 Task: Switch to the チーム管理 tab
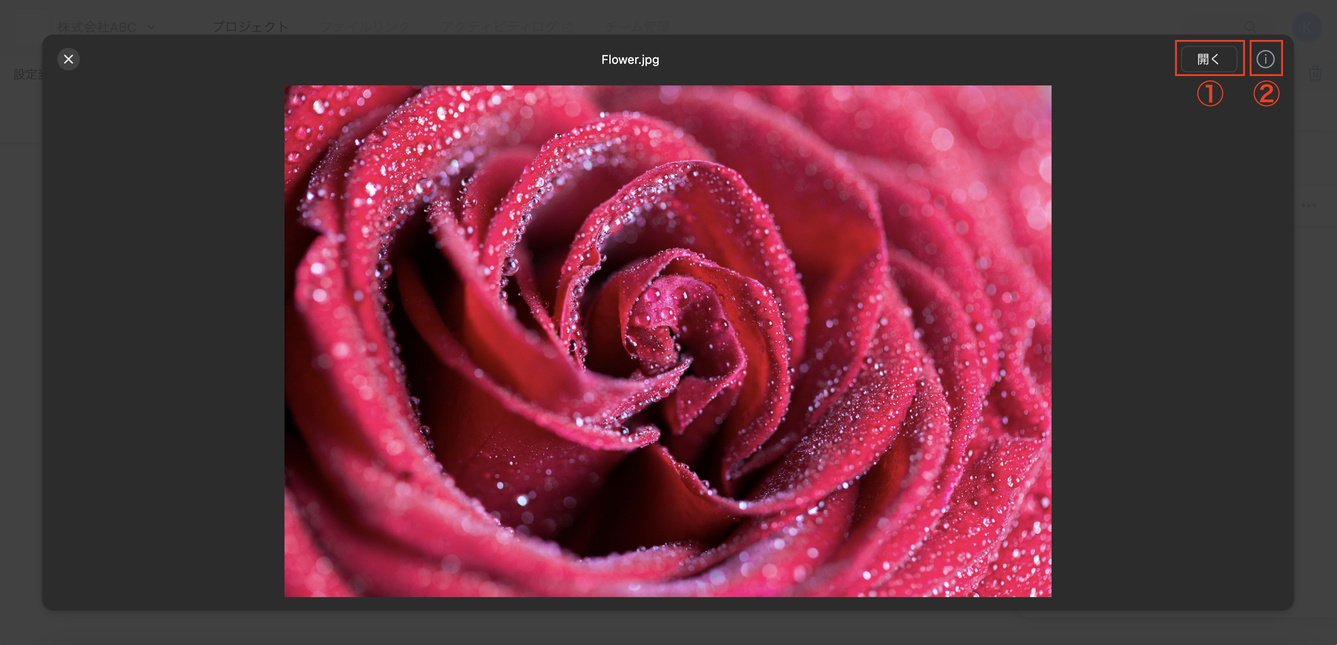pos(638,26)
